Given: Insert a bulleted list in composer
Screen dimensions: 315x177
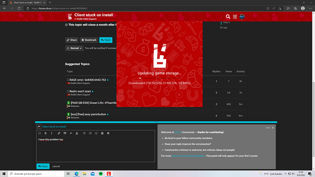Looking at the screenshot, I should 84,133.
